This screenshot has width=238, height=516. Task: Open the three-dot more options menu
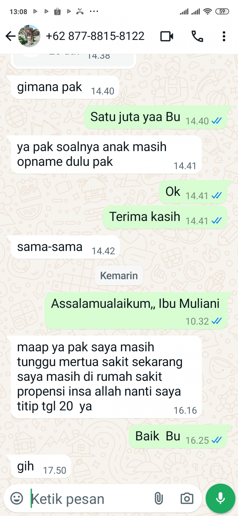click(x=224, y=36)
